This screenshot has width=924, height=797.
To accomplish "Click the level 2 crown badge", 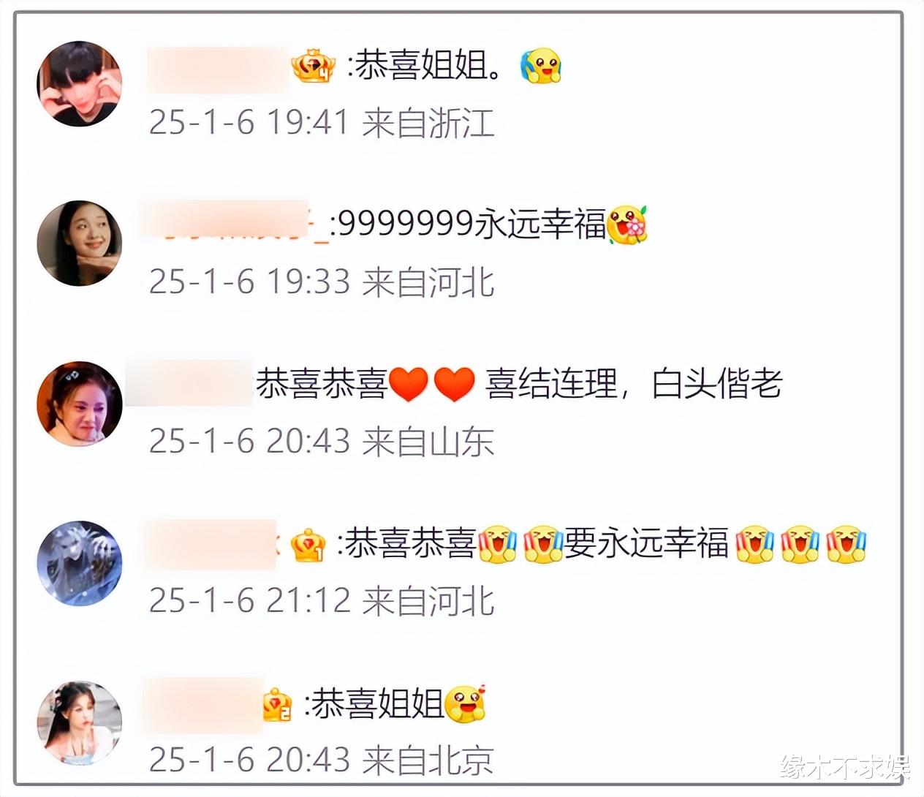I will coord(277,705).
